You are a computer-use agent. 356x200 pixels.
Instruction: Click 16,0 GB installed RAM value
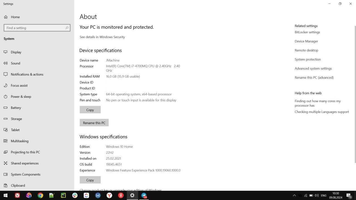(123, 76)
